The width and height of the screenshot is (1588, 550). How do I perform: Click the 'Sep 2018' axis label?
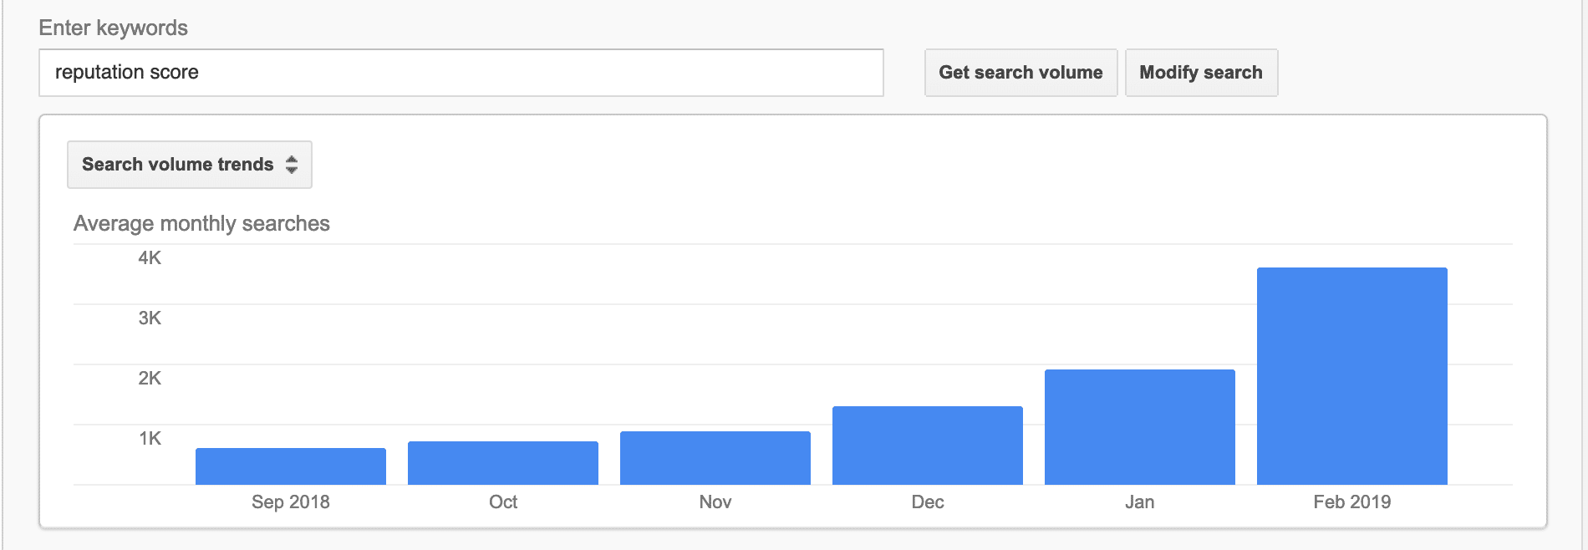point(291,502)
